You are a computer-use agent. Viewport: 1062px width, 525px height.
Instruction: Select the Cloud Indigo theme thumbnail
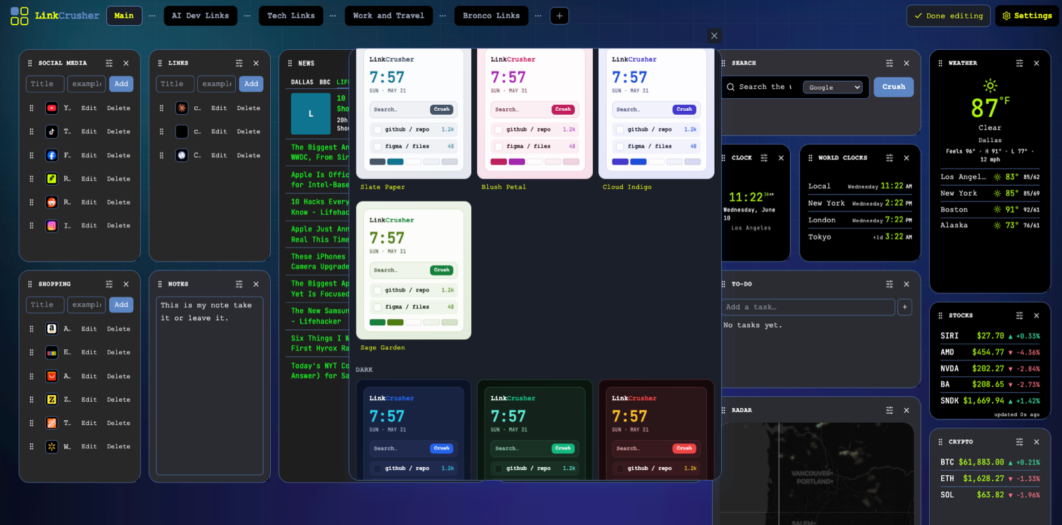click(x=656, y=113)
